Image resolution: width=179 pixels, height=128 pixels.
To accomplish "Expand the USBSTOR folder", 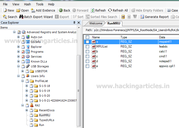I will coord(23,71).
